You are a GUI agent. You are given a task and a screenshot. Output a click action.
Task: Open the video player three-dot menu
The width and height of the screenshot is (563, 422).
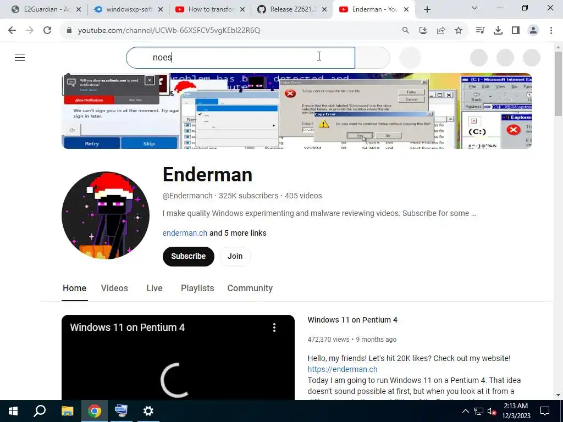pyautogui.click(x=274, y=327)
